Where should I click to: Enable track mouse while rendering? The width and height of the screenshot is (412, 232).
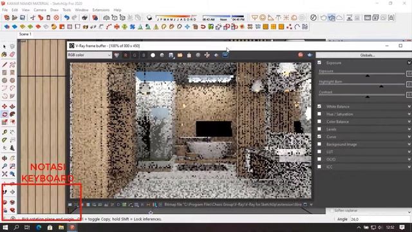click(207, 55)
